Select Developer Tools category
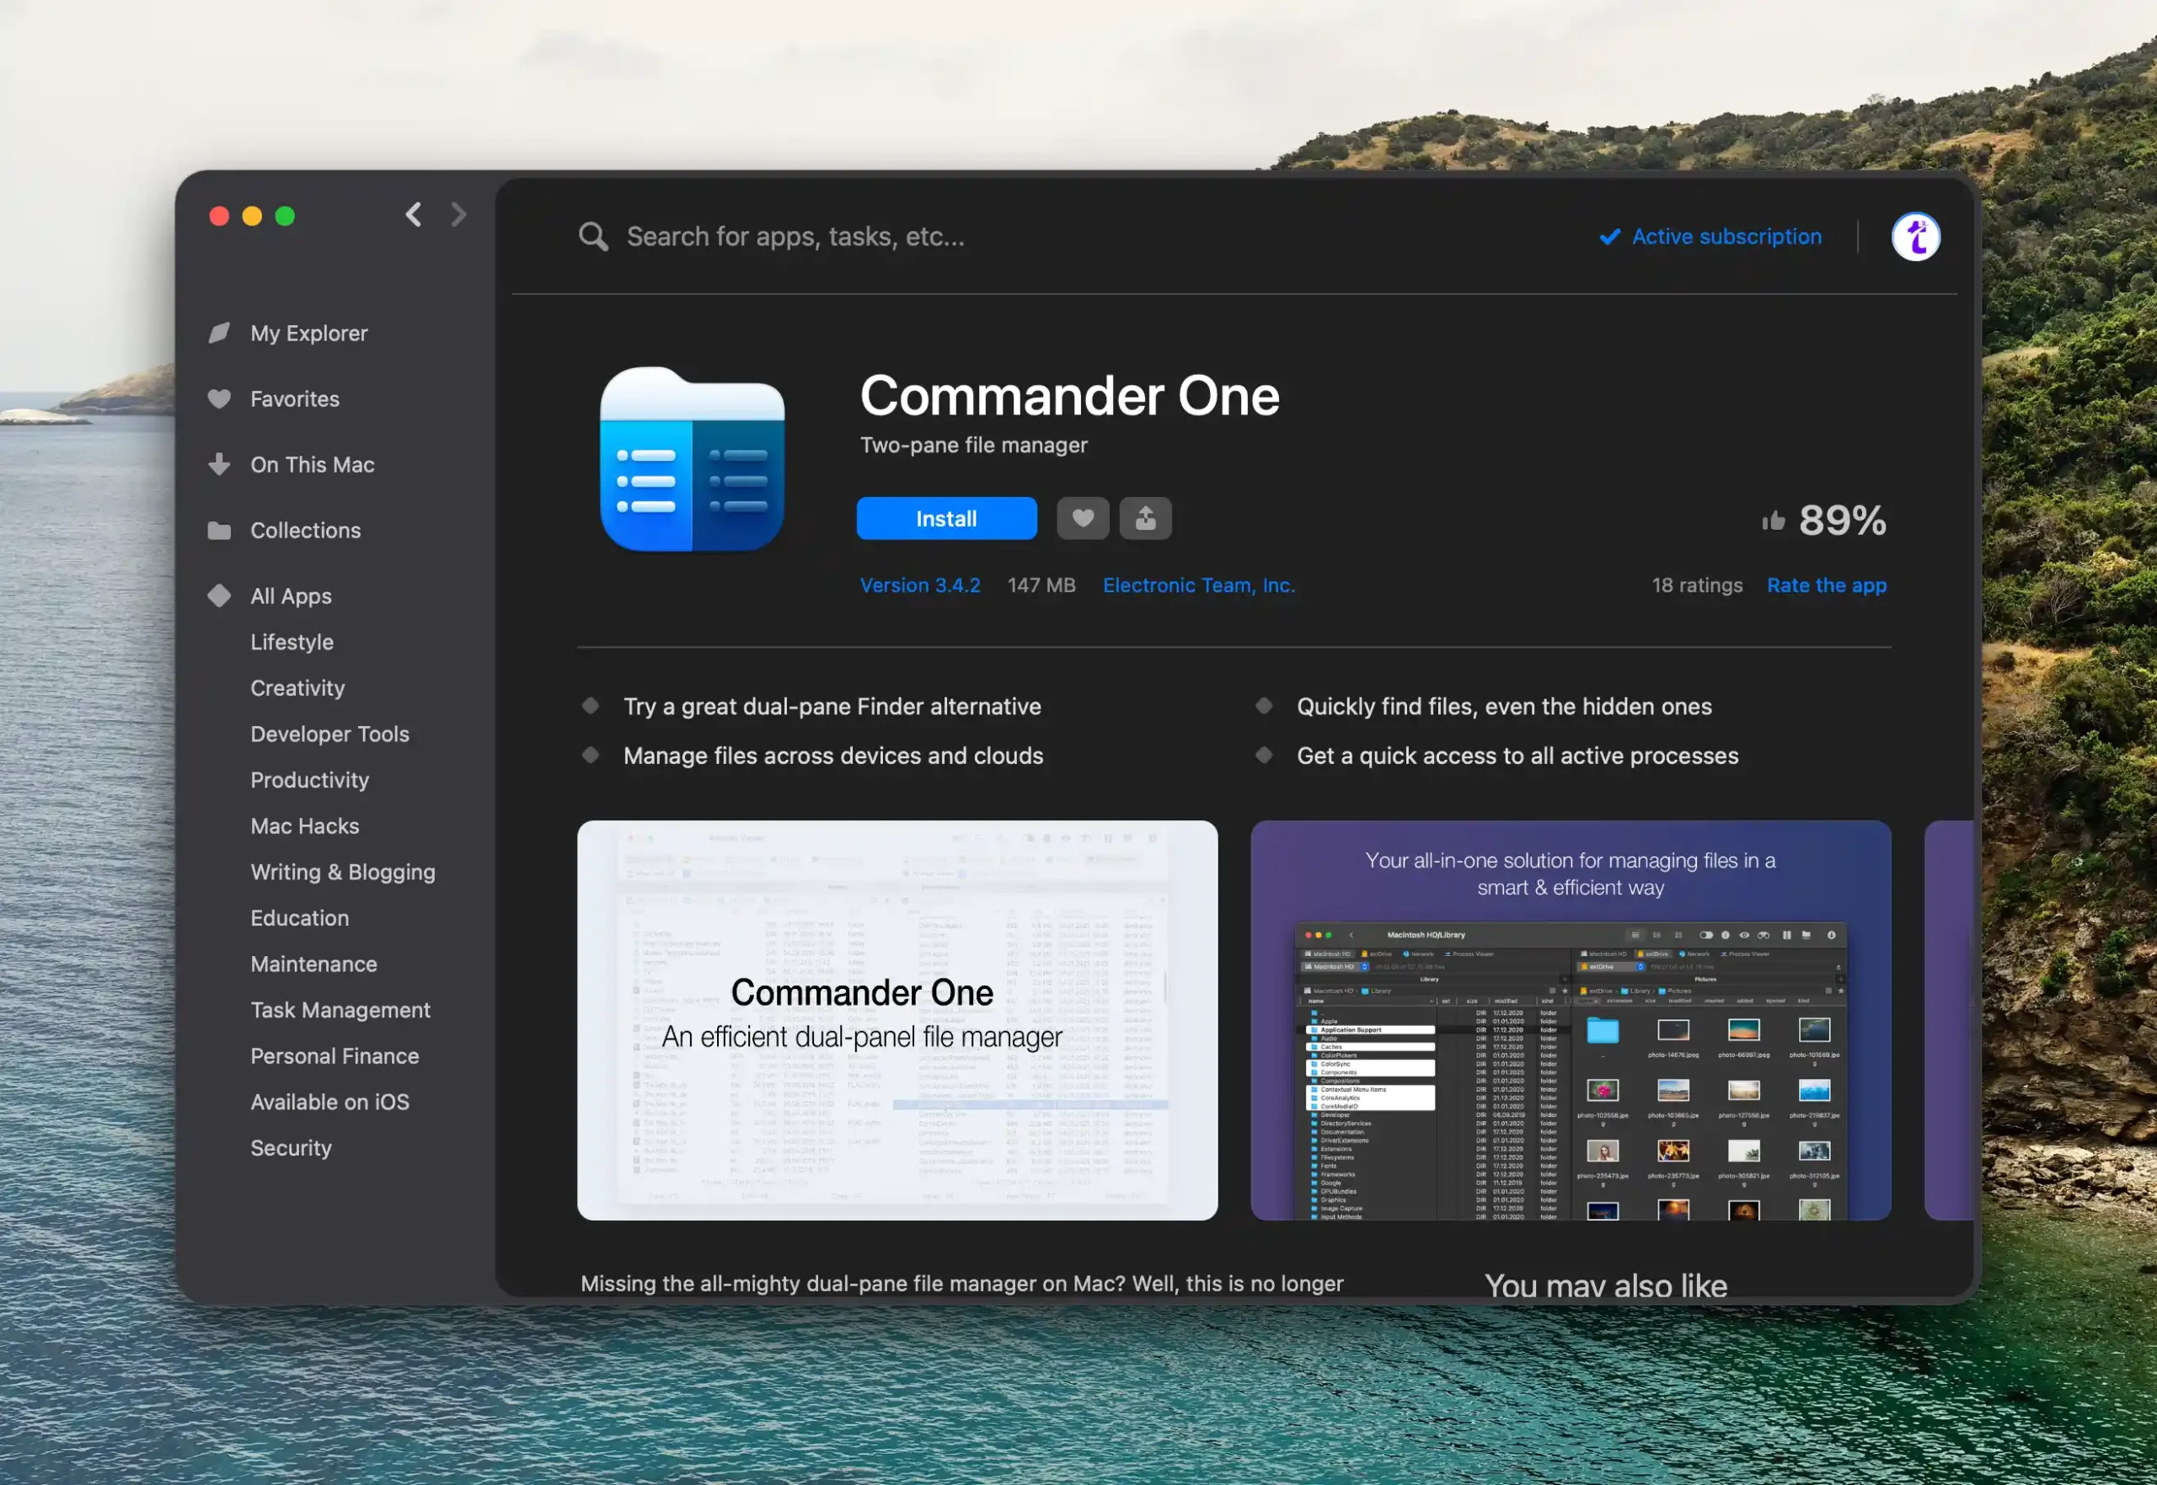The height and width of the screenshot is (1485, 2157). coord(329,734)
